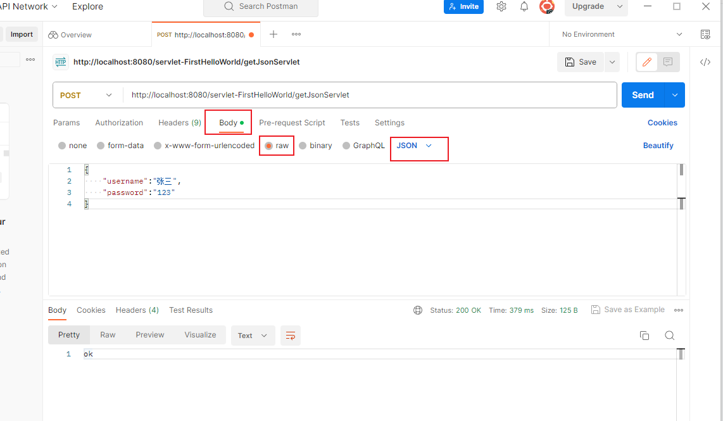Open the No Environment selector
The image size is (723, 421).
622,34
